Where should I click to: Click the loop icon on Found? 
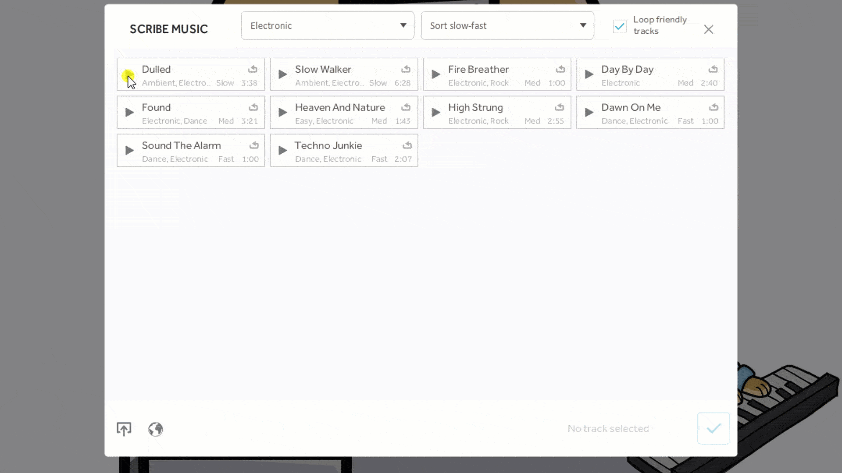253,107
